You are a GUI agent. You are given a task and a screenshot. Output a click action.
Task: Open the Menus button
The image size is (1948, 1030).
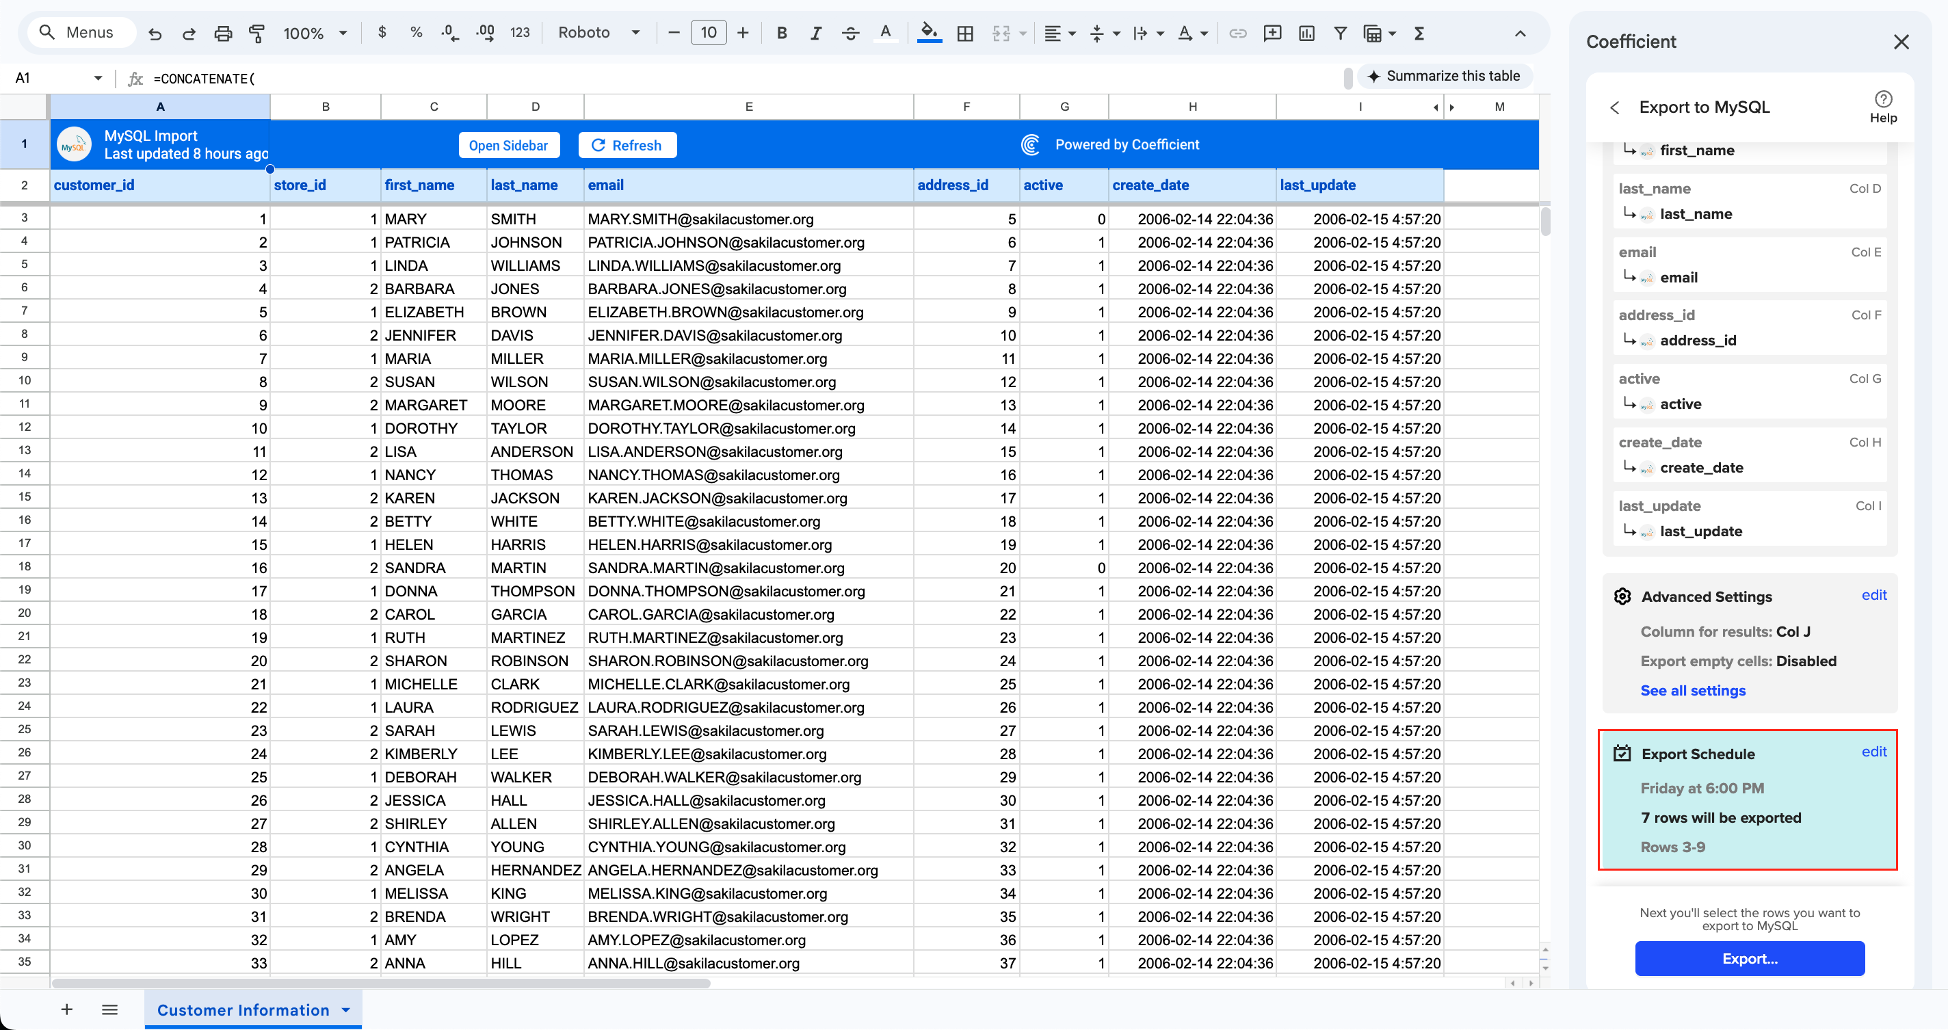click(x=80, y=31)
